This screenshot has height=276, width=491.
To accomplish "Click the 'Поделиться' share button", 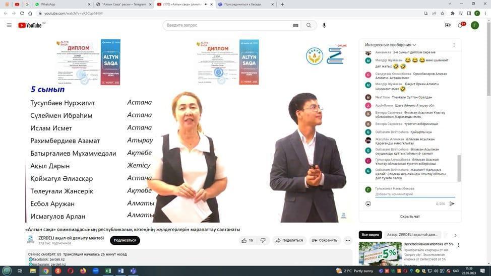I will point(289,240).
